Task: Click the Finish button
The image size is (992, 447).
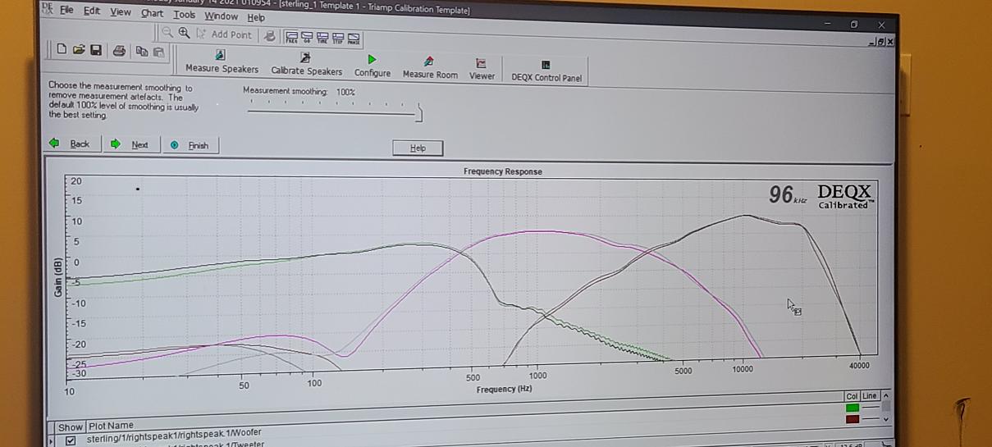Action: click(x=190, y=145)
